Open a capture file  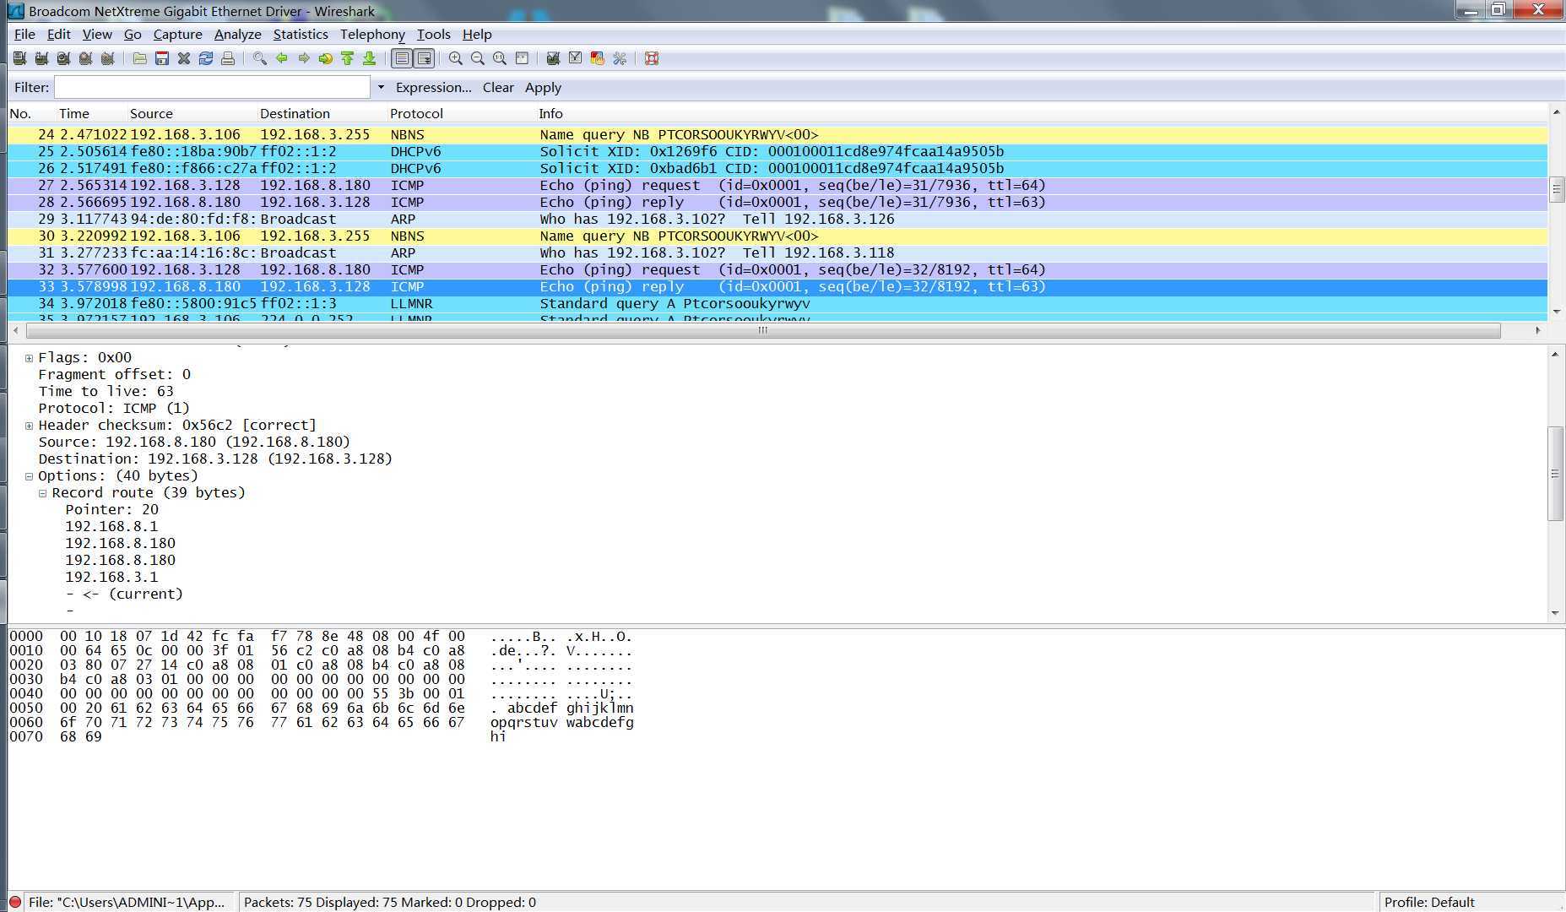point(140,58)
